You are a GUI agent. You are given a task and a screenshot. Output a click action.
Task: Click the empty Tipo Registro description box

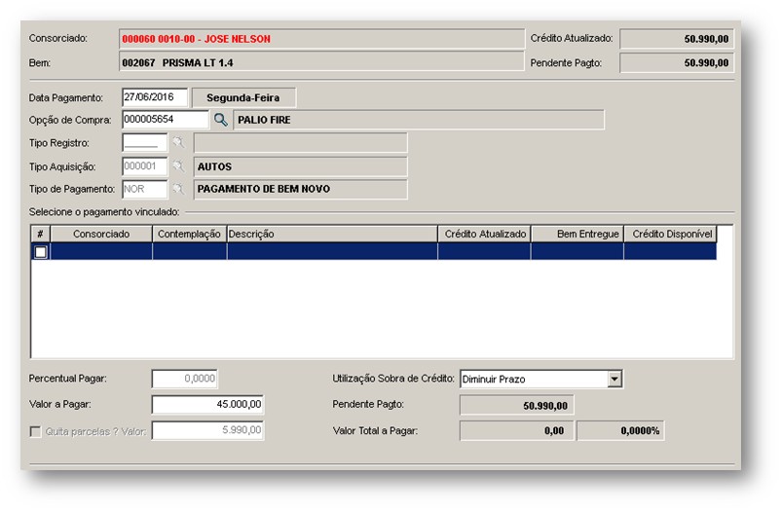300,142
